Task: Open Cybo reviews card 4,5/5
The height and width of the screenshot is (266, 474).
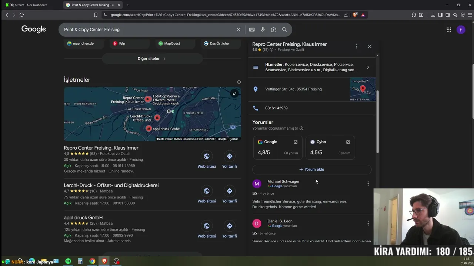Action: click(x=330, y=147)
